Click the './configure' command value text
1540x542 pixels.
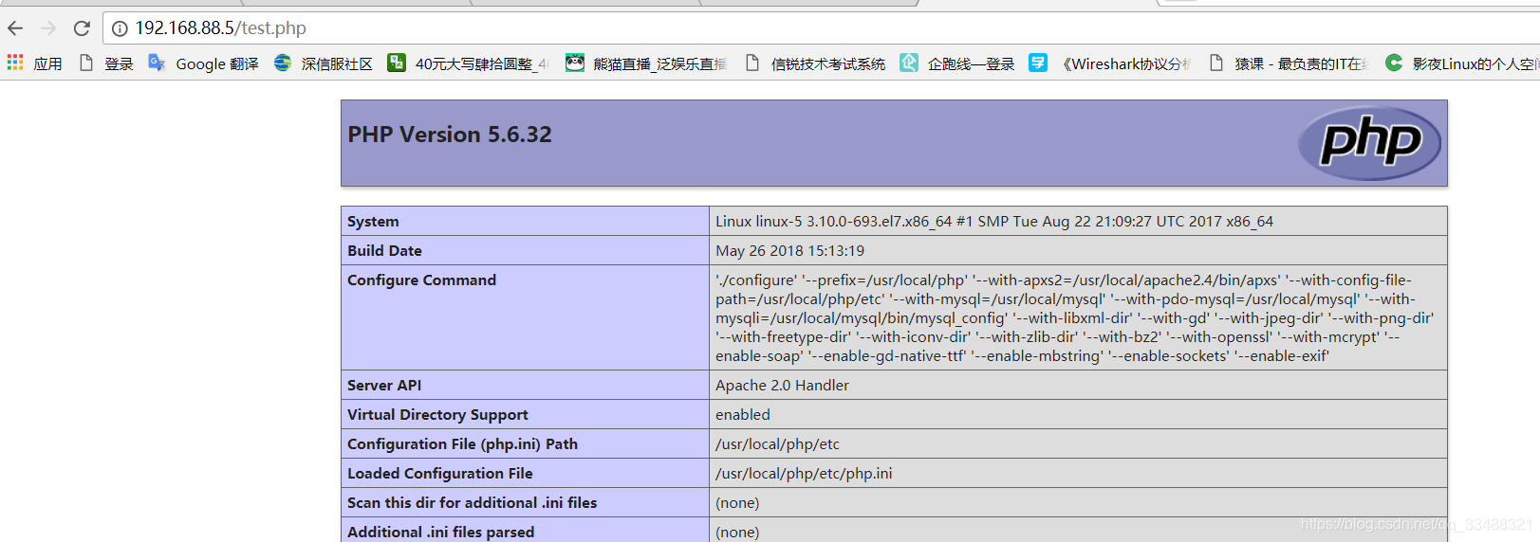(1075, 317)
